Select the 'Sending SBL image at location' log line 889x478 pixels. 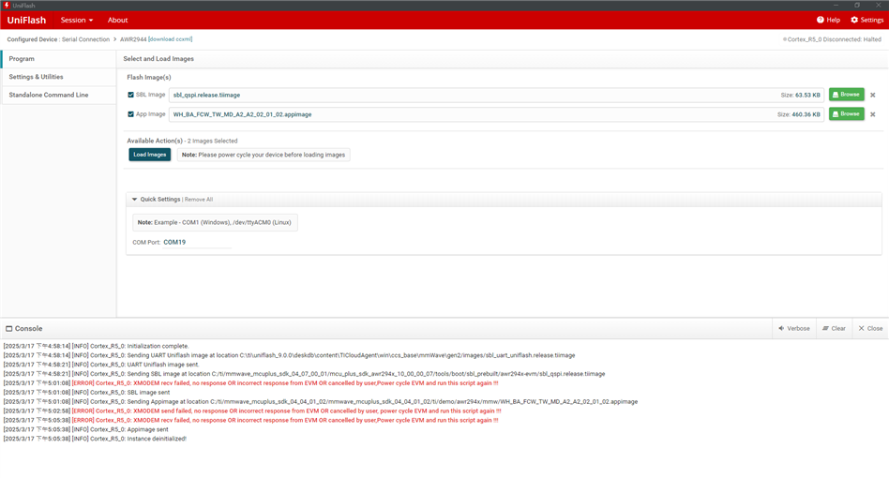tap(304, 374)
